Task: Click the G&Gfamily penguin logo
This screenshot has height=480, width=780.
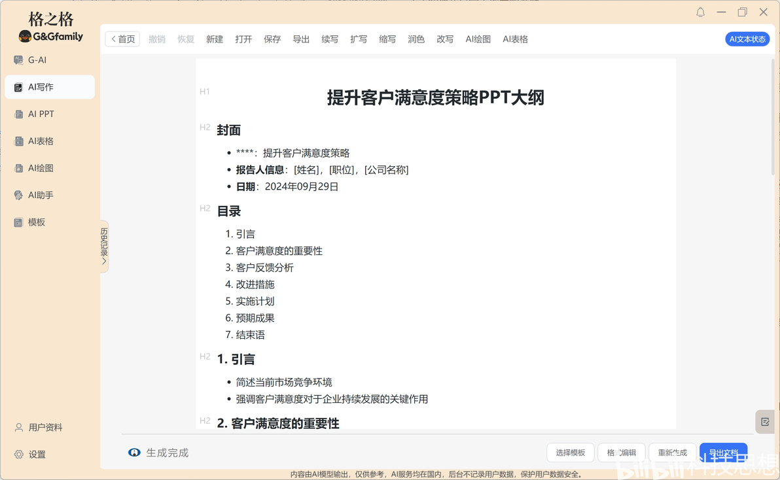Action: [x=25, y=36]
